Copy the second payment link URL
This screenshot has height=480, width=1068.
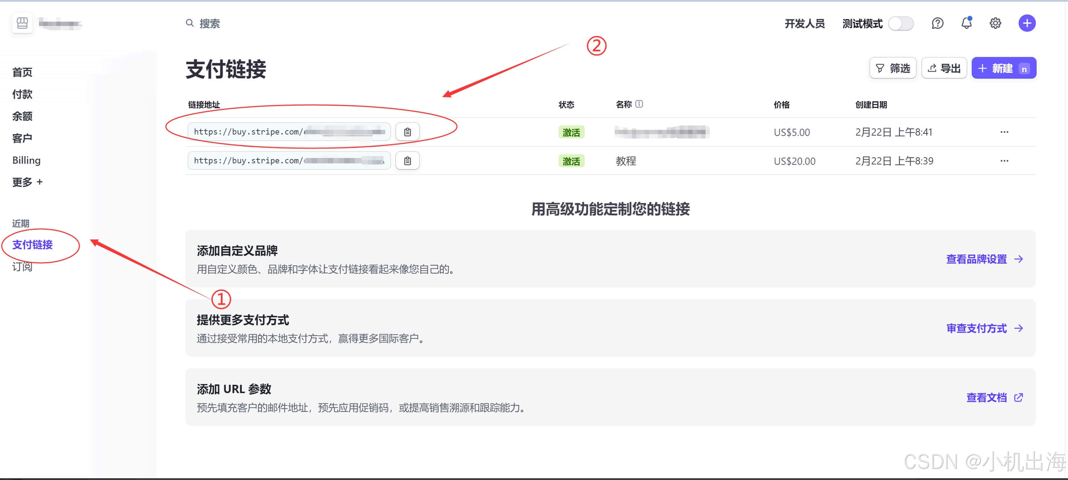coord(407,161)
